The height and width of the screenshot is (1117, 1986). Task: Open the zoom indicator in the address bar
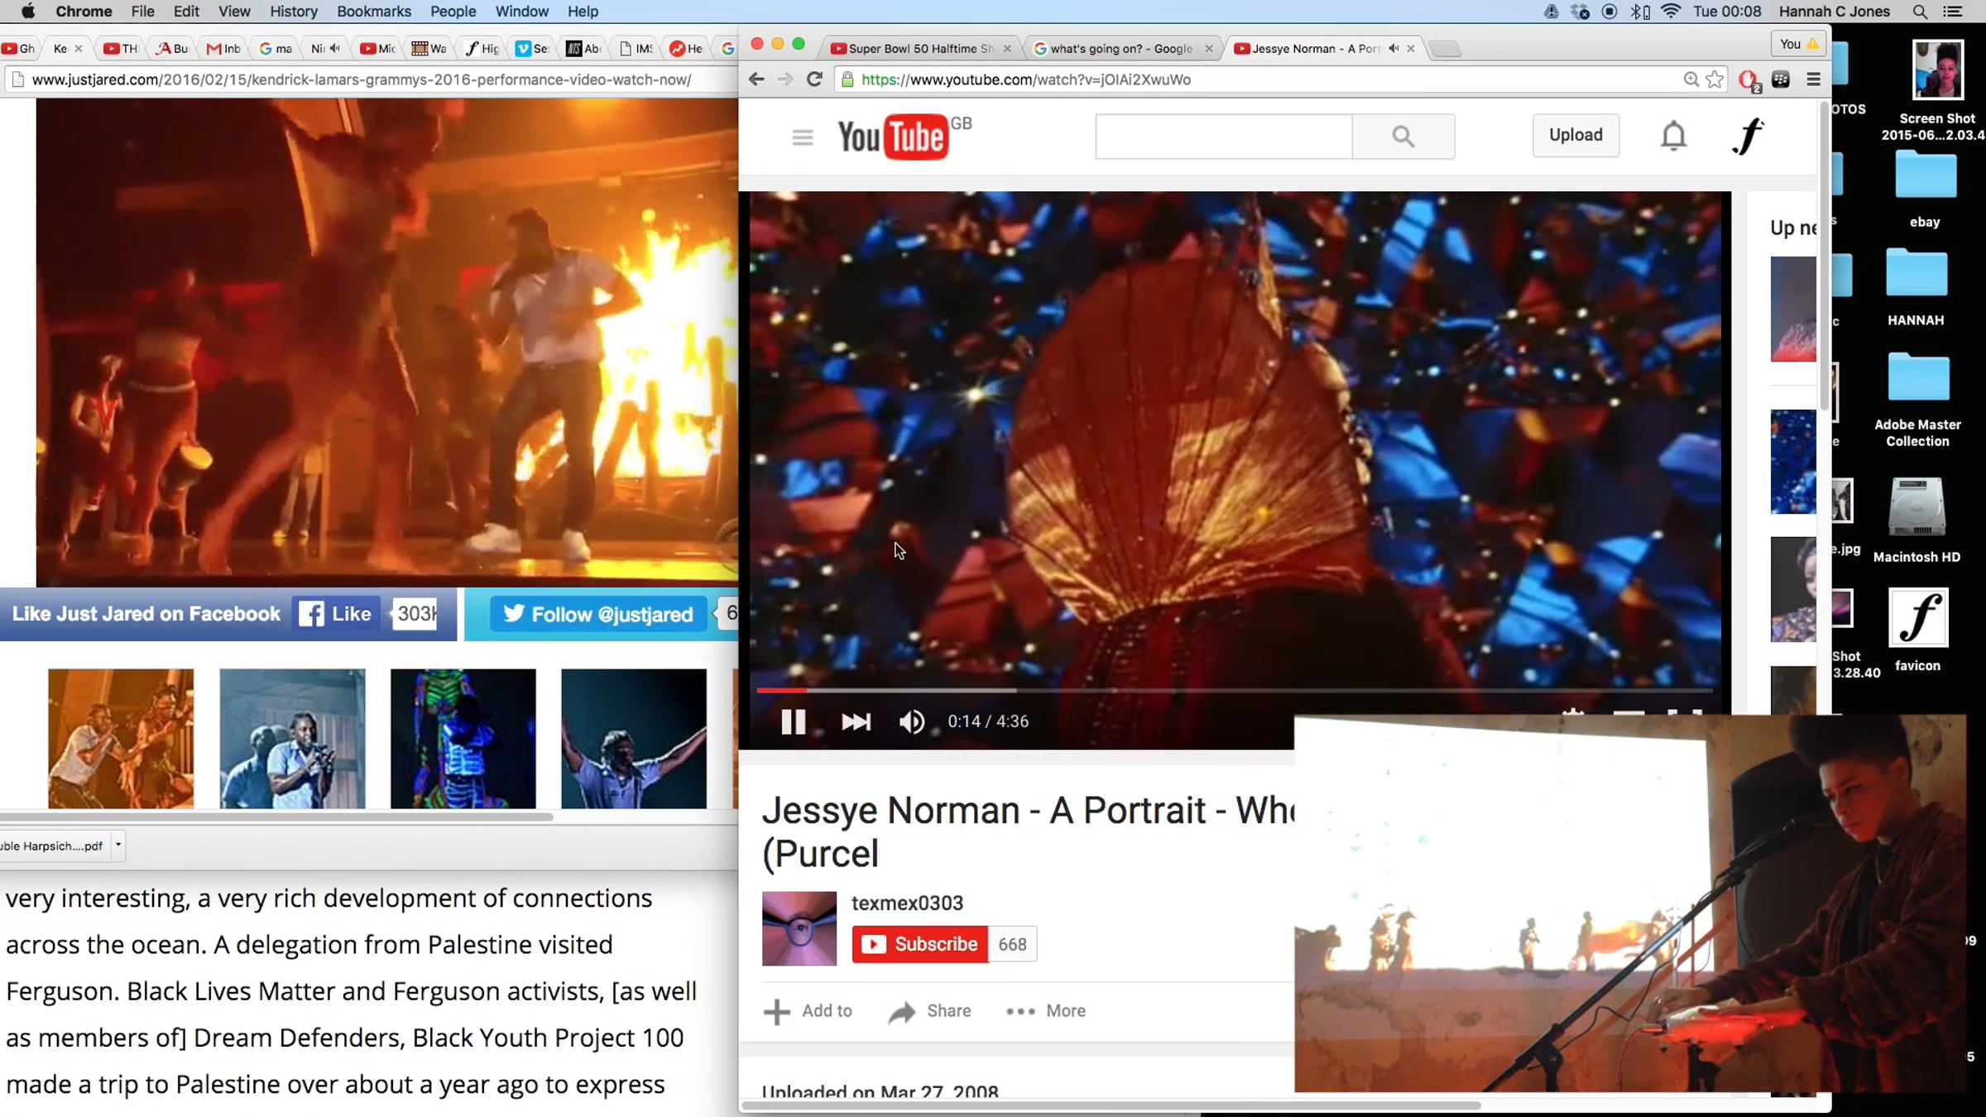1691,79
